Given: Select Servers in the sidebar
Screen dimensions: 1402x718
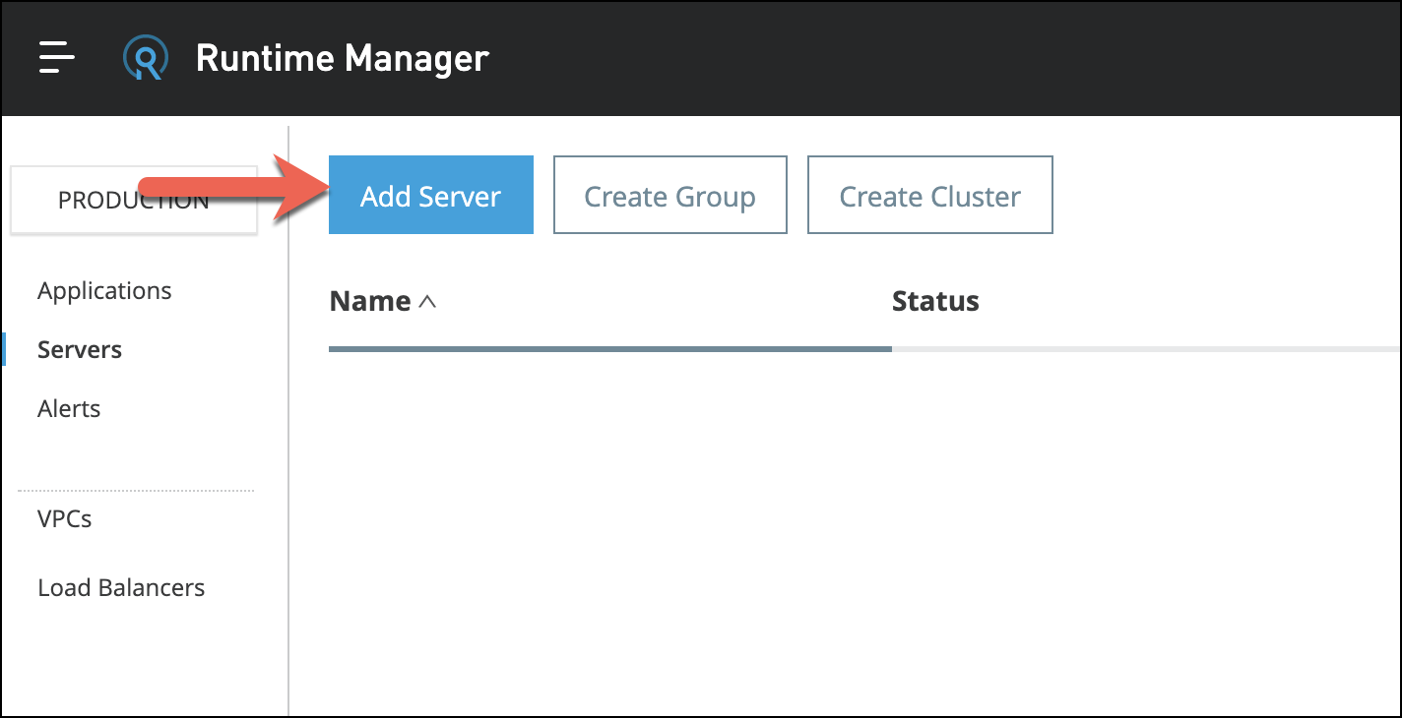Looking at the screenshot, I should pyautogui.click(x=80, y=350).
